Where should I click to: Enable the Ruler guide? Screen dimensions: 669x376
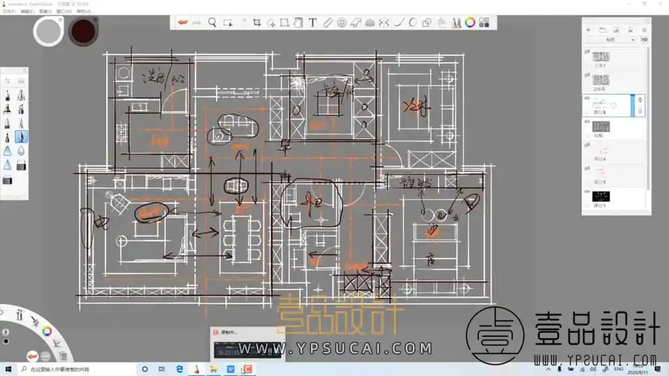327,23
